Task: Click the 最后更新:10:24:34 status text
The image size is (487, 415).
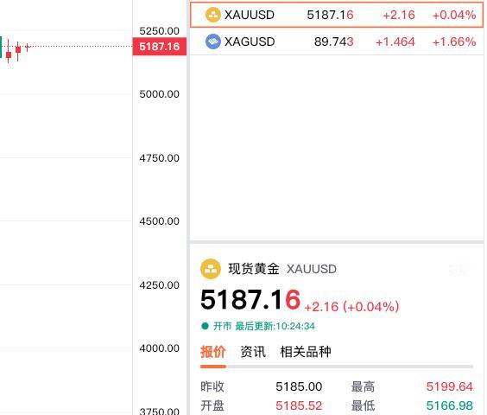Action: (275, 326)
